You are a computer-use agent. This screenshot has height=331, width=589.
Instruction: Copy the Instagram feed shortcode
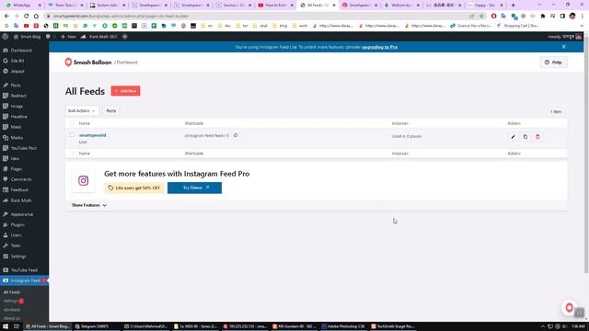(x=236, y=135)
